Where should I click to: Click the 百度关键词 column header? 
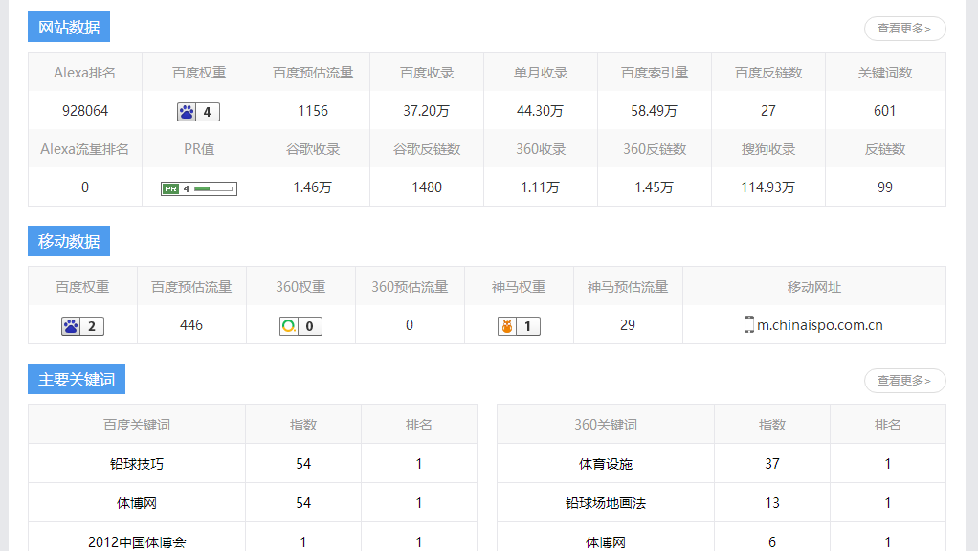click(137, 425)
